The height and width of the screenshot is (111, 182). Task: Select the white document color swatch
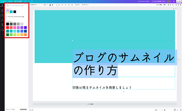[18, 12]
